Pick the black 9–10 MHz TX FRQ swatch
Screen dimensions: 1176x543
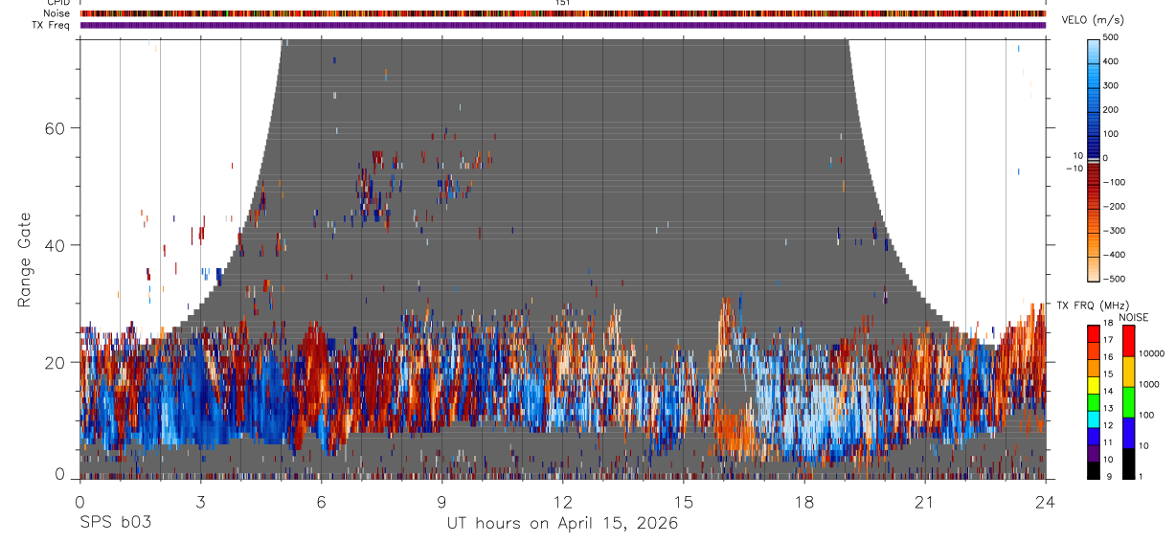click(x=1094, y=469)
